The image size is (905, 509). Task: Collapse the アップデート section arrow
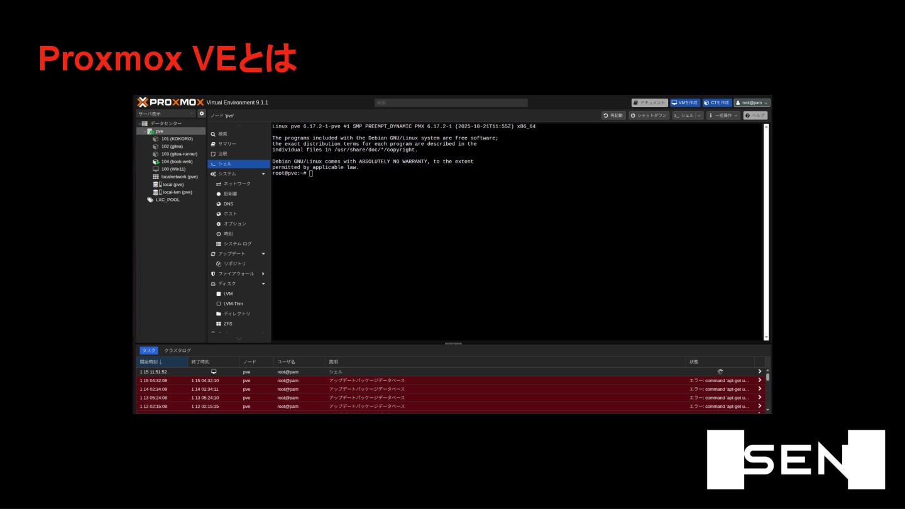tap(263, 254)
